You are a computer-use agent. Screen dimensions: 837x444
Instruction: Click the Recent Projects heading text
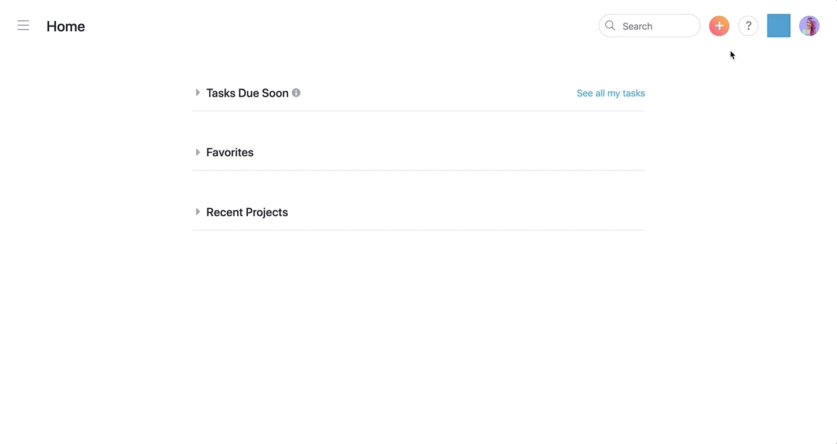point(247,212)
